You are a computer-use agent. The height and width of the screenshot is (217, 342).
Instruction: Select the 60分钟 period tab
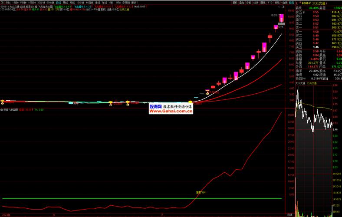point(50,3)
